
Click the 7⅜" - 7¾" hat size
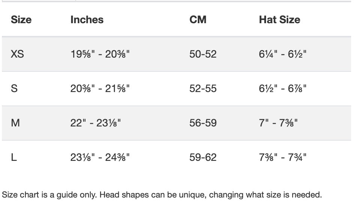click(283, 157)
